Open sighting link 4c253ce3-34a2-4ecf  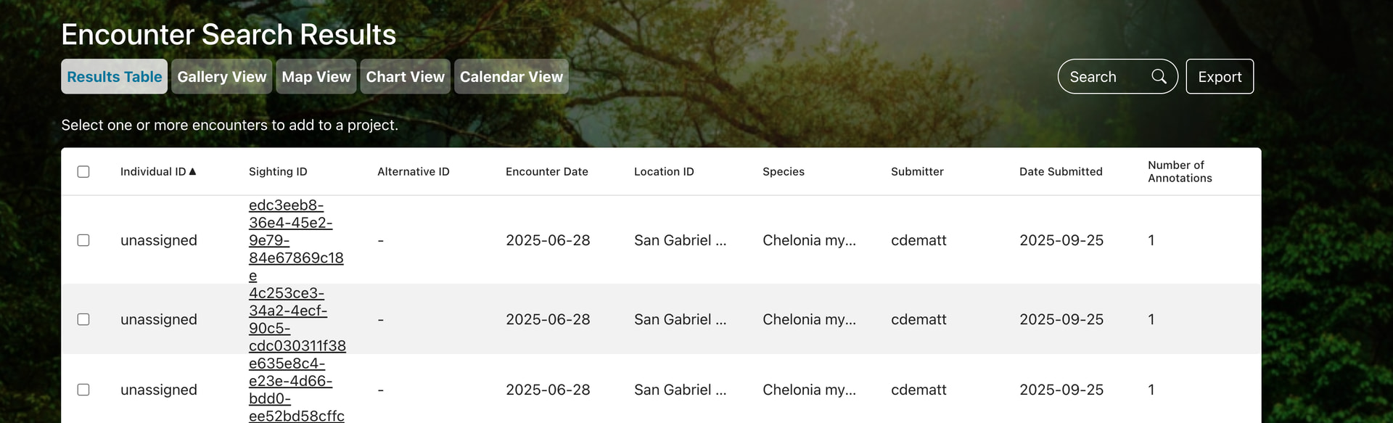tap(288, 311)
